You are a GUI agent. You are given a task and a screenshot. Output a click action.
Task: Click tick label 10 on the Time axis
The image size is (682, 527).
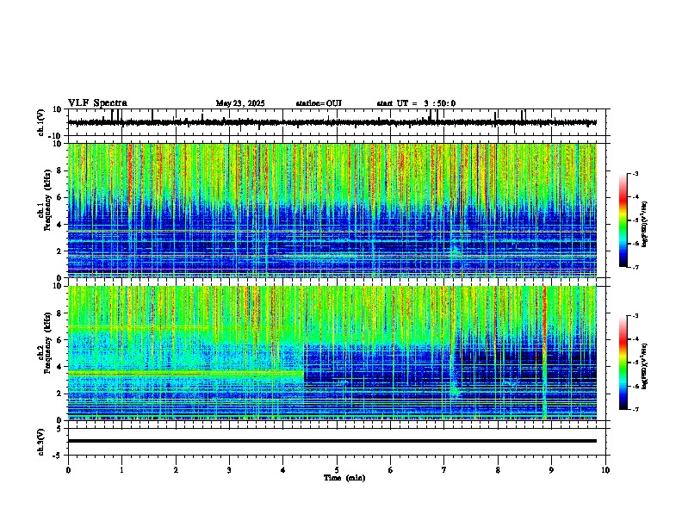pos(605,470)
